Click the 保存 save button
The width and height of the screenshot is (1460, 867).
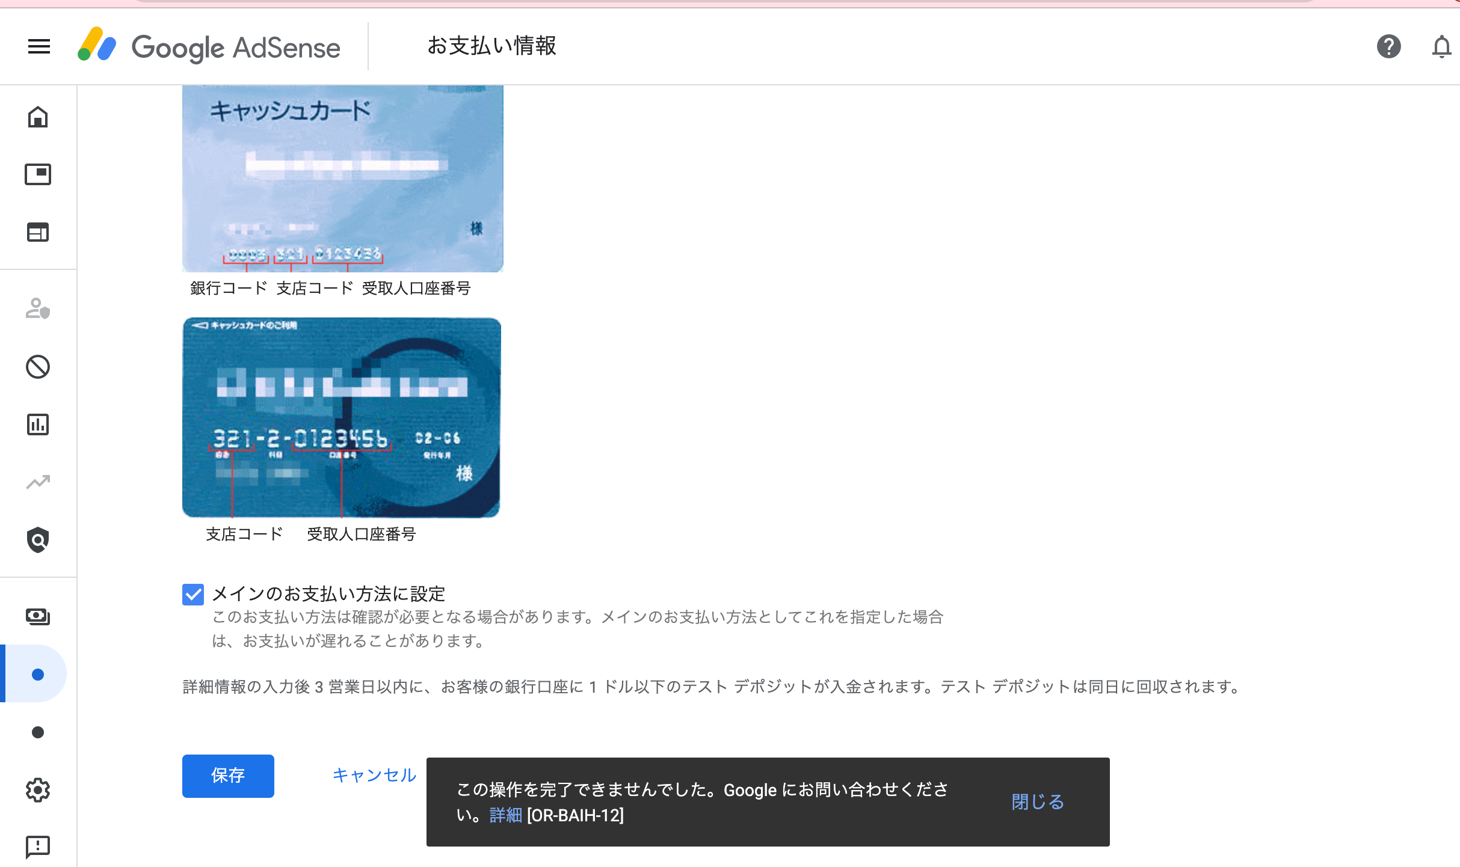click(228, 776)
